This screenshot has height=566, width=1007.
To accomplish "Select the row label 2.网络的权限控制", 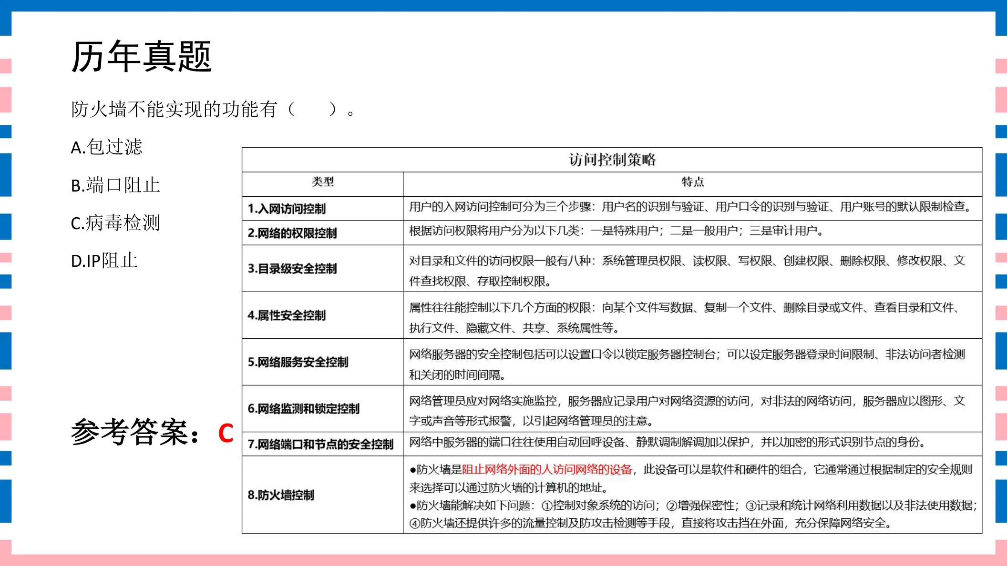I will [x=292, y=233].
